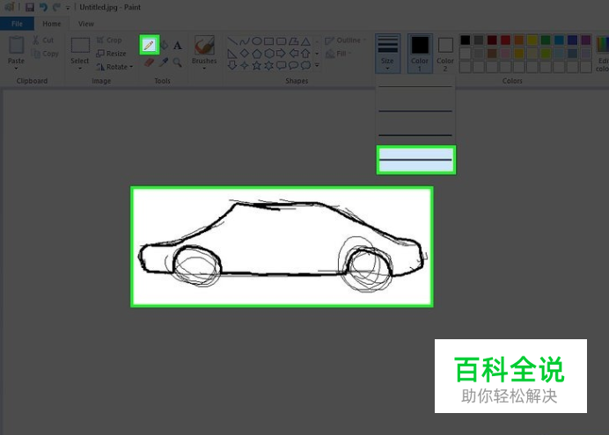Click the Paint app icon in title bar

(x=10, y=7)
